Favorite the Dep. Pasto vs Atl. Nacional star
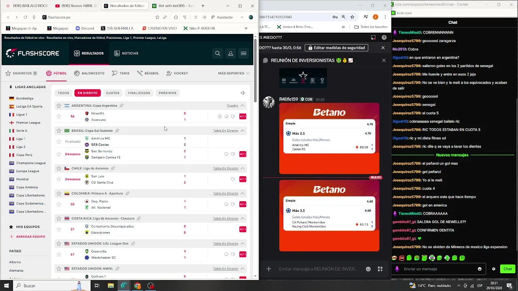The width and height of the screenshot is (518, 291). coord(59,205)
